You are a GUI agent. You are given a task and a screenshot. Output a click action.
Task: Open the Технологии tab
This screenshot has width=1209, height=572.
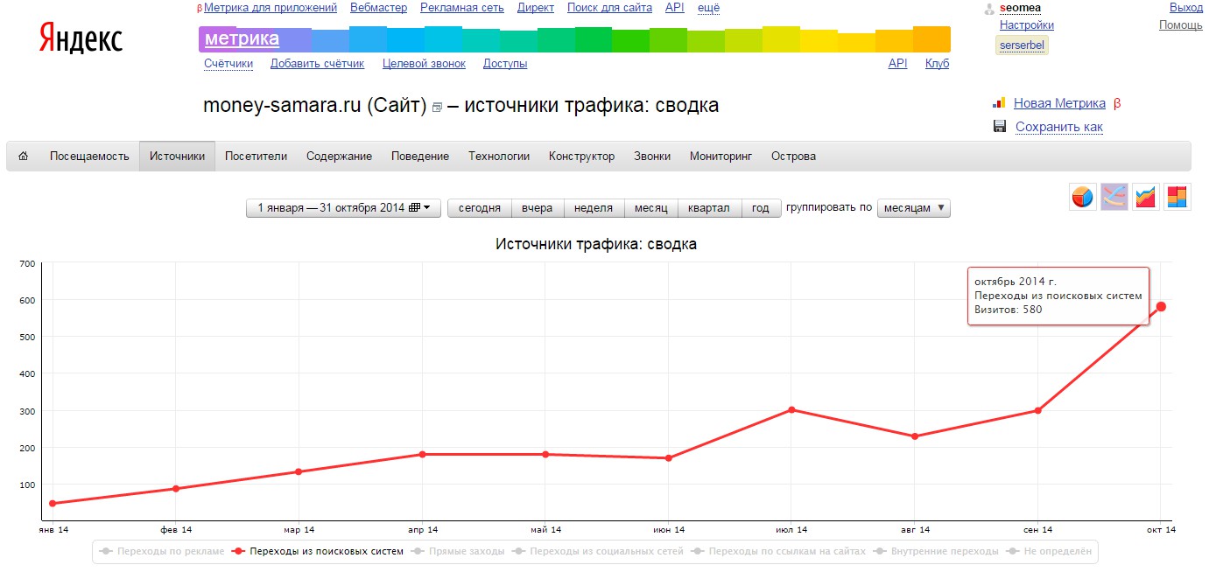coord(499,157)
